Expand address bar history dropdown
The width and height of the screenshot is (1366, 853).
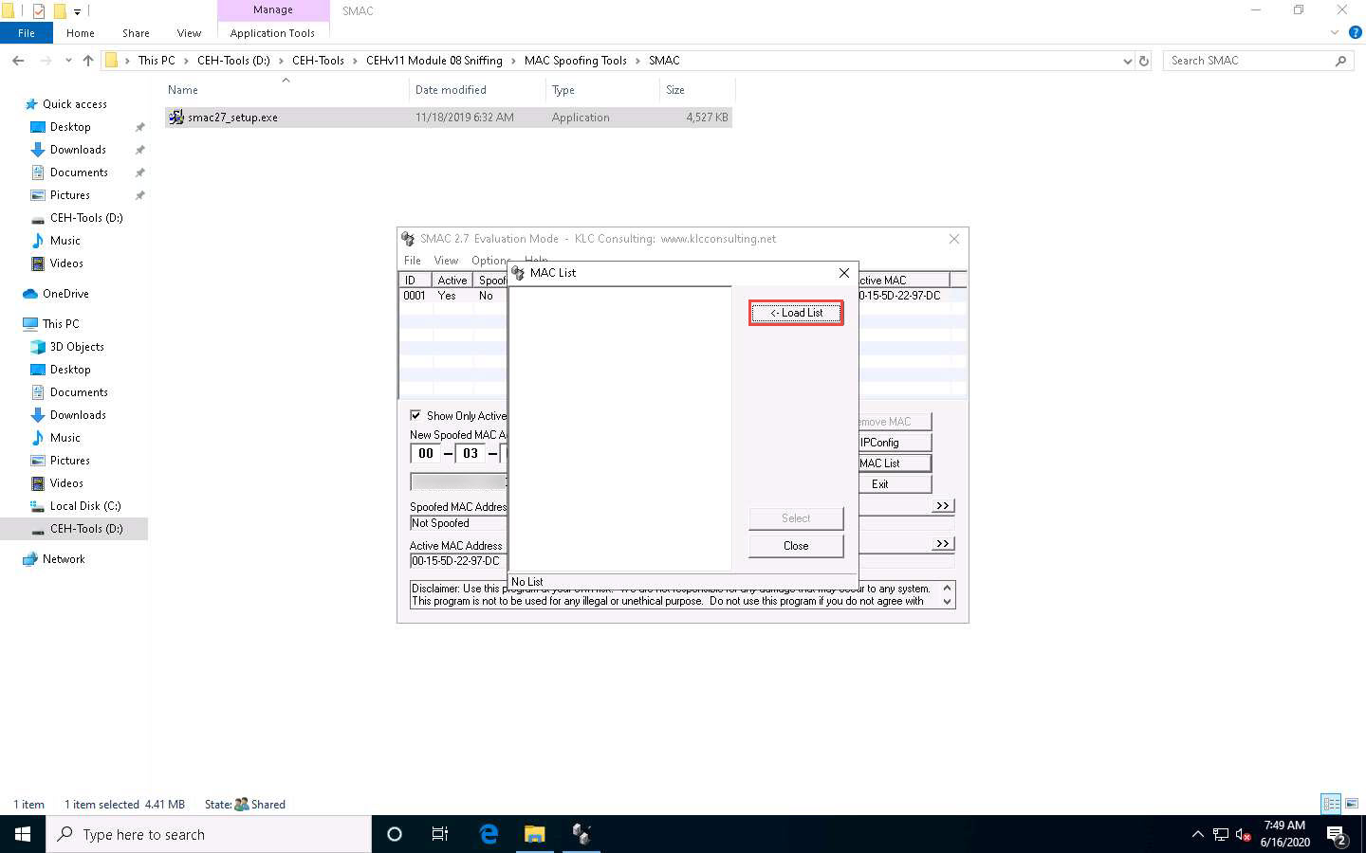1127,61
